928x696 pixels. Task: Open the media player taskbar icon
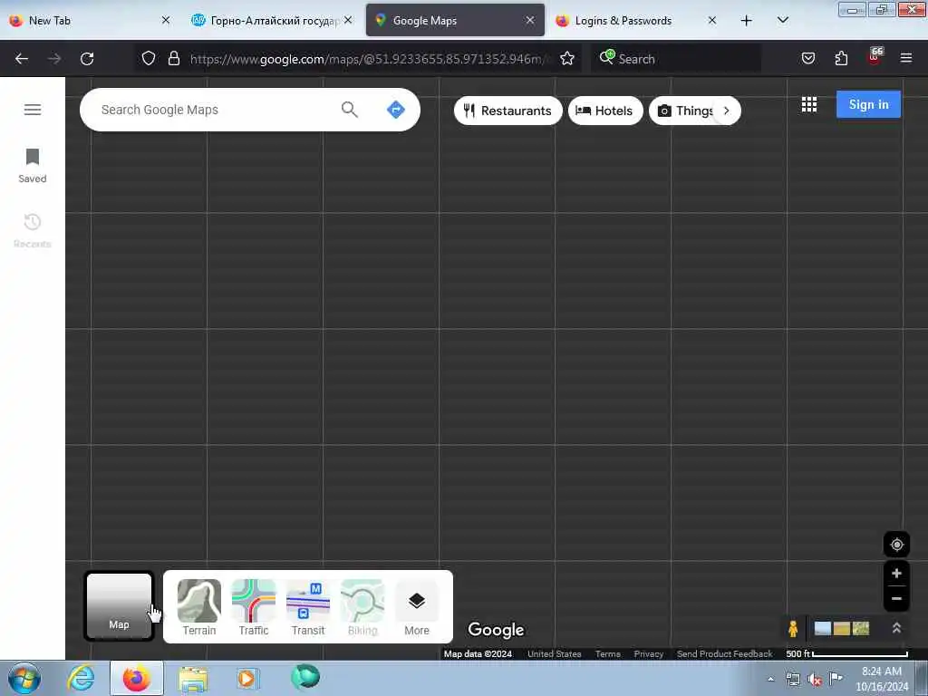[248, 679]
